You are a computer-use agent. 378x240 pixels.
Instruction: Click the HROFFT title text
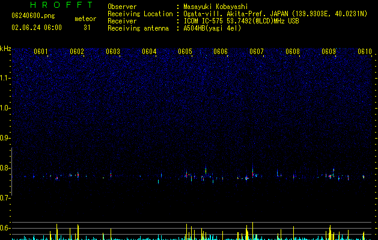(61, 5)
